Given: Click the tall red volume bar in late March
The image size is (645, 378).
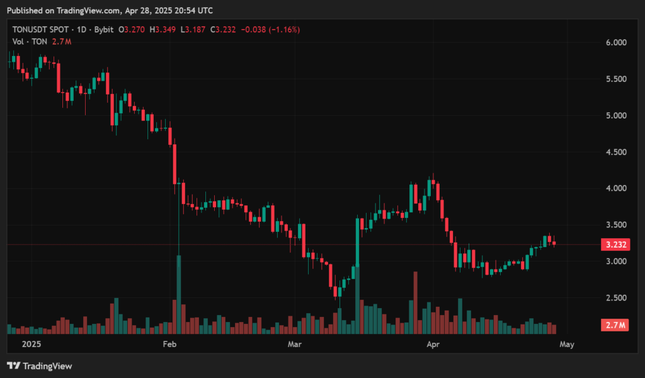Looking at the screenshot, I should coord(416,303).
